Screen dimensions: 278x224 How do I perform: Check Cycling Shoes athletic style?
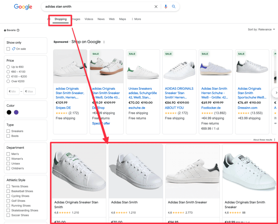[8, 196]
